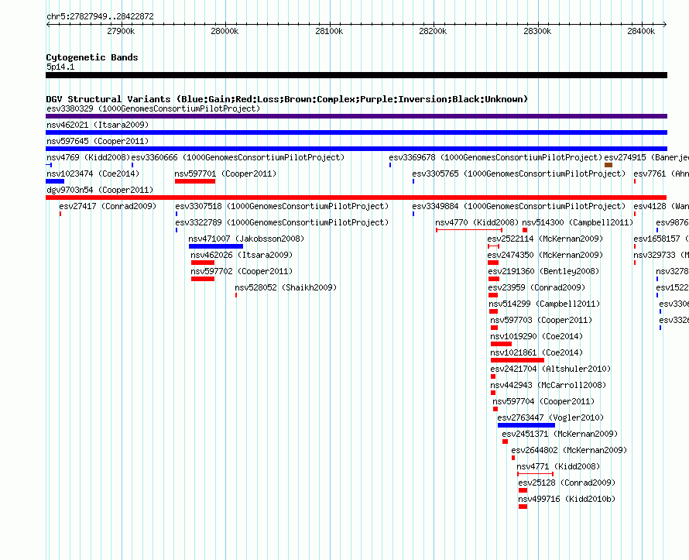Click the blue nsv471007 gain bar
The width and height of the screenshot is (689, 560).
tap(216, 246)
